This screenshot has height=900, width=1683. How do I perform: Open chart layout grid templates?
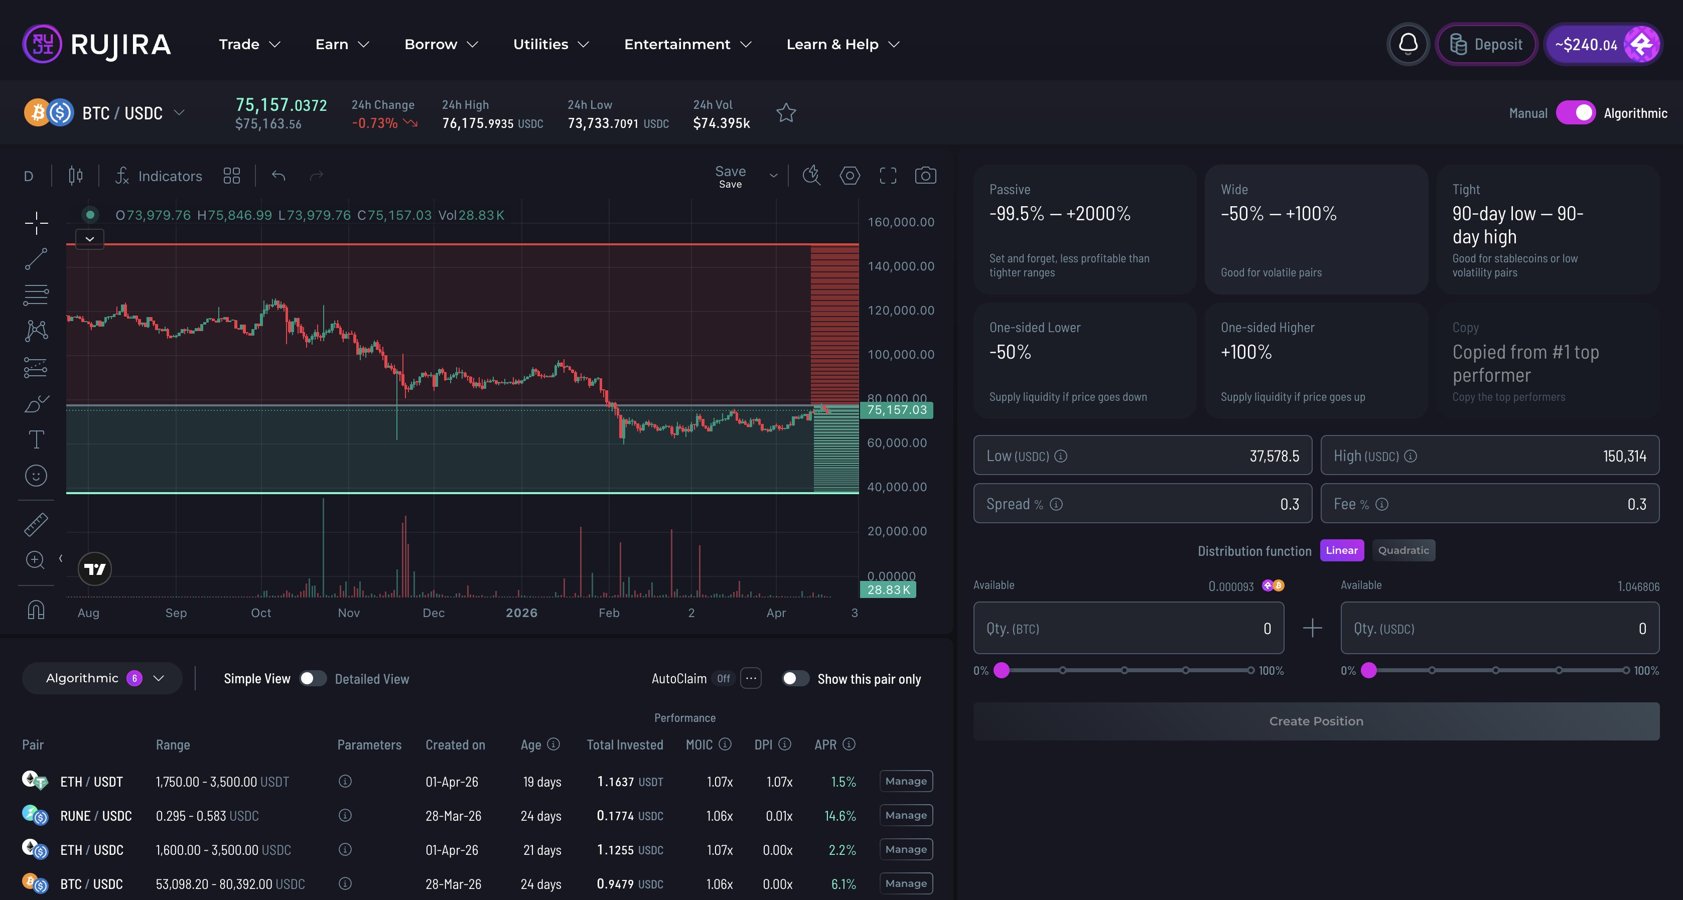(231, 176)
